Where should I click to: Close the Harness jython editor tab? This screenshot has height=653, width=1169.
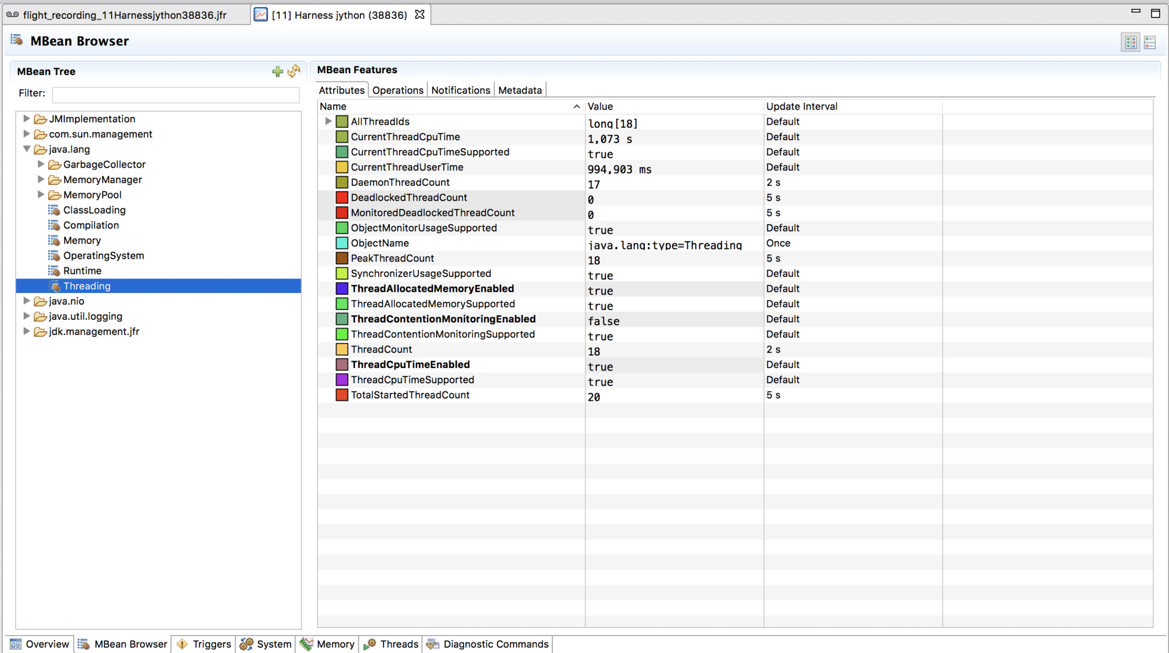click(420, 15)
